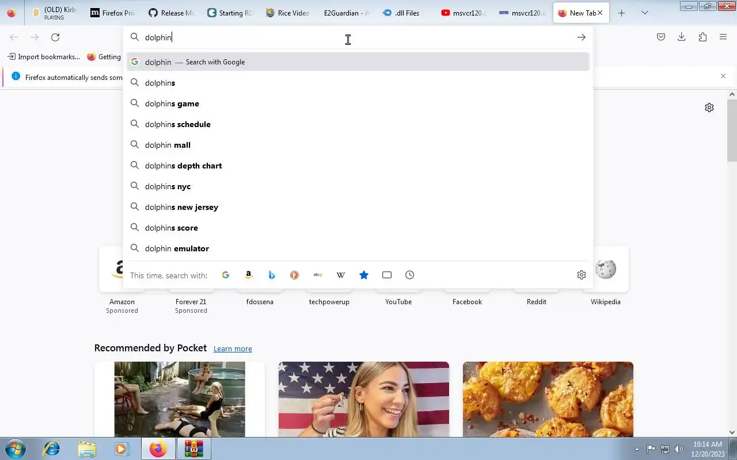Screen dimensions: 737x460
Task: Switch to the E2Guardian tab
Action: pyautogui.click(x=345, y=13)
